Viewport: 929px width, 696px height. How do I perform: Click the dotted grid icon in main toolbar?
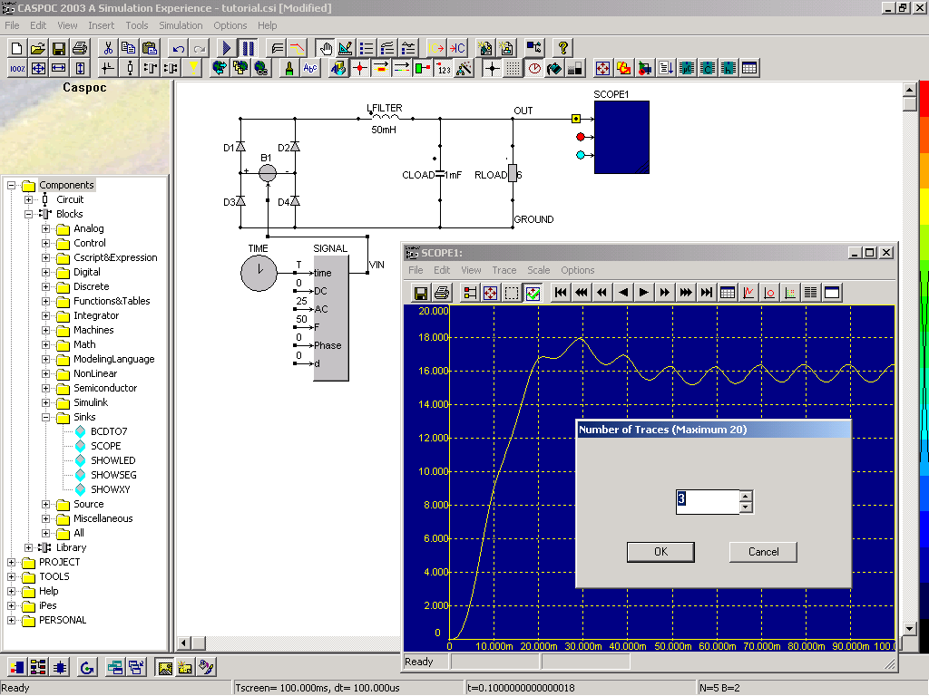pyautogui.click(x=513, y=69)
